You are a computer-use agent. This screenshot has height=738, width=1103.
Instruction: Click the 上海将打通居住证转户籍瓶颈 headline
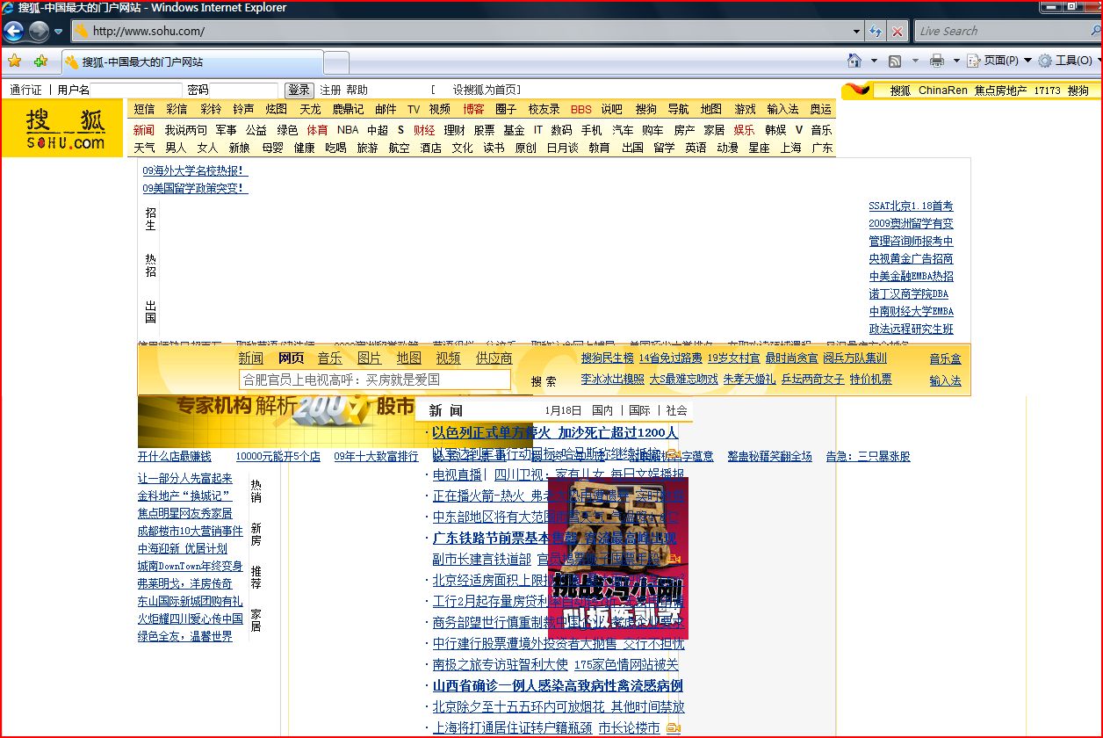(511, 727)
